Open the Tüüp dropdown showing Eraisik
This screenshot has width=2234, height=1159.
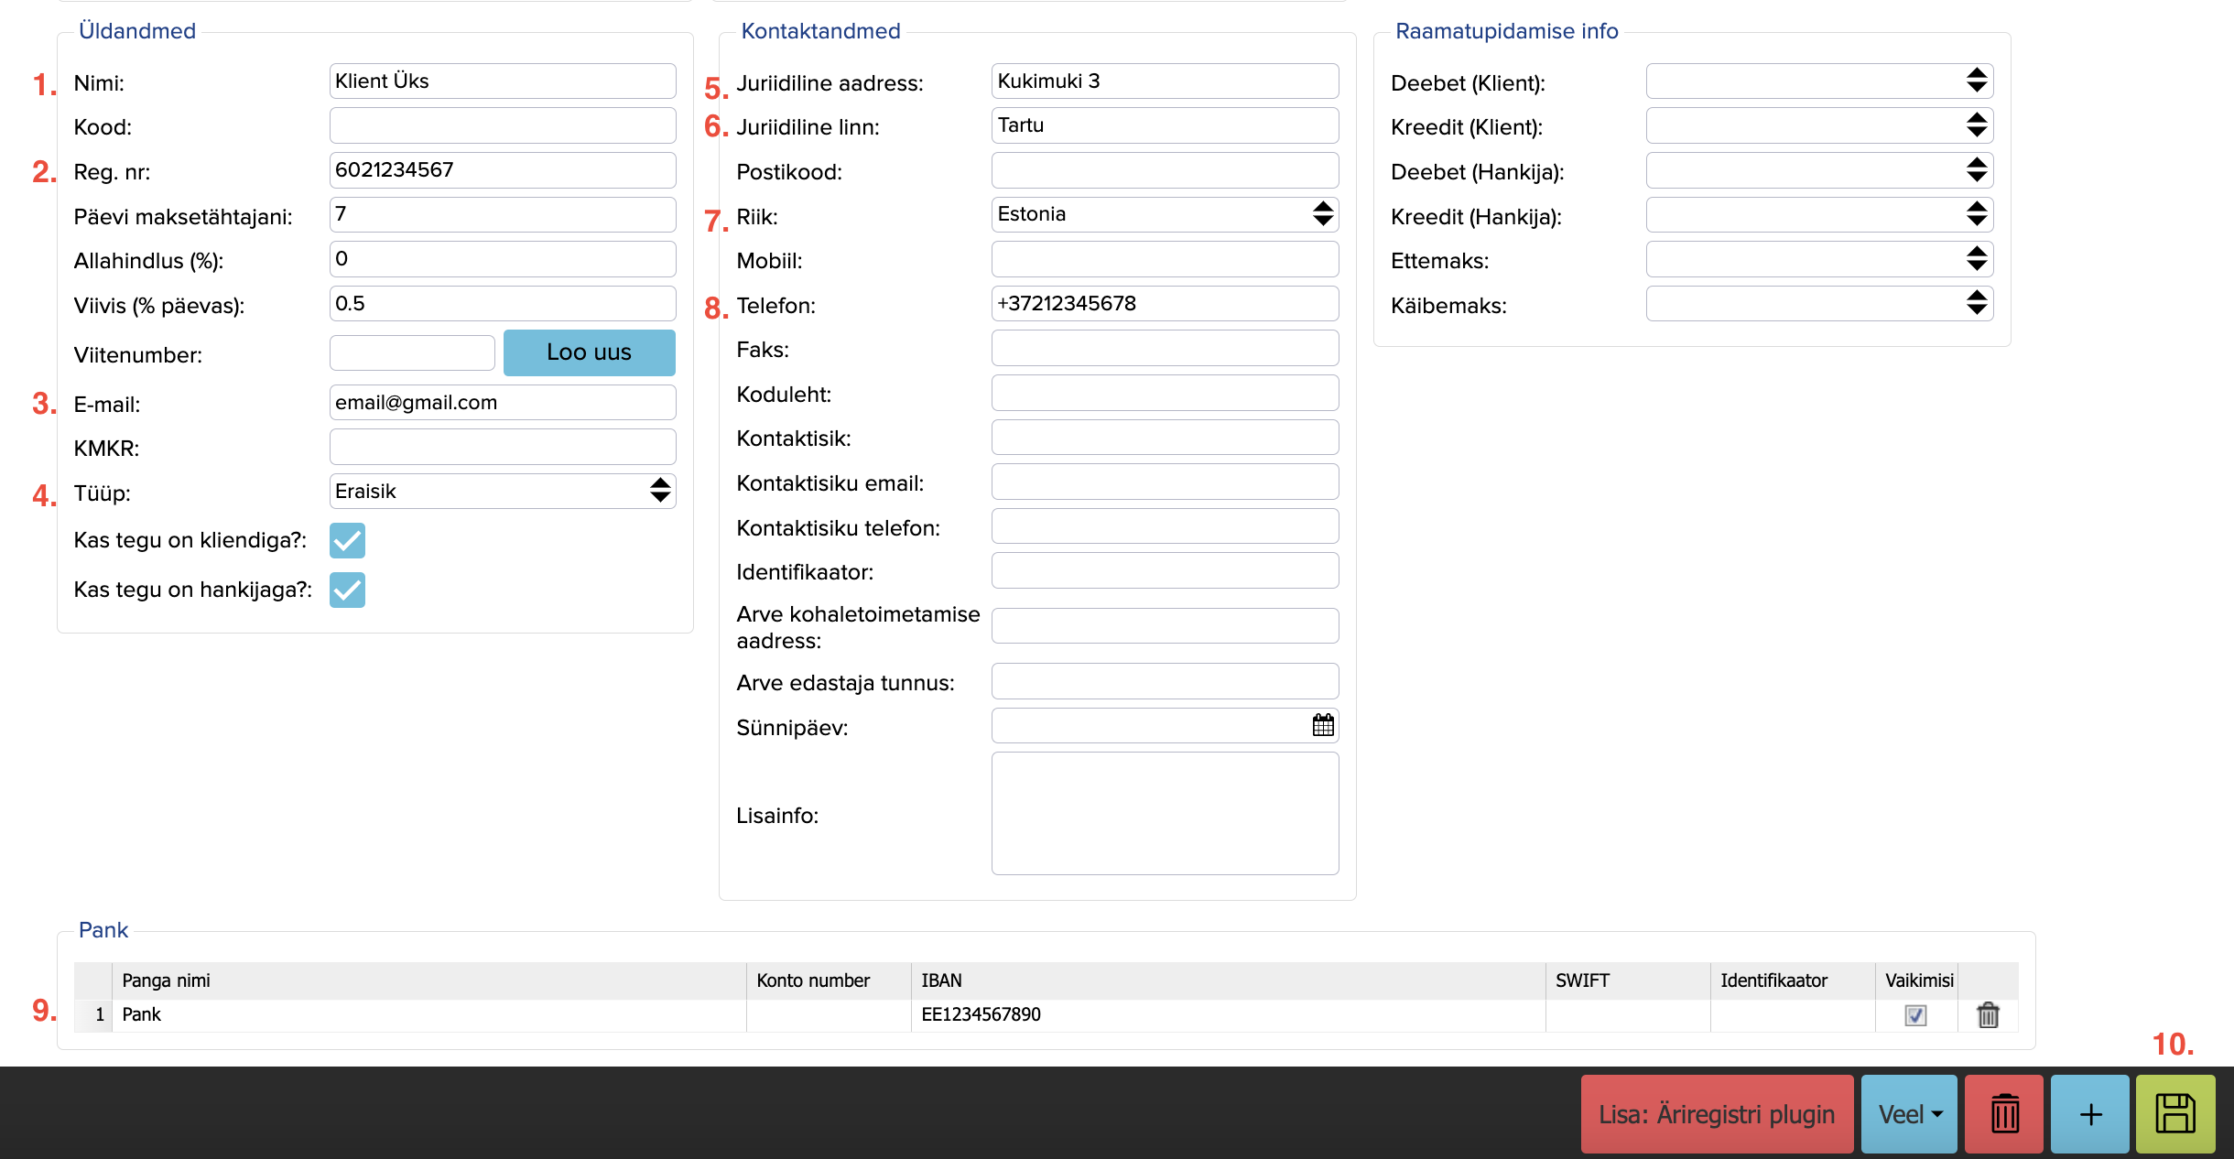(x=502, y=492)
